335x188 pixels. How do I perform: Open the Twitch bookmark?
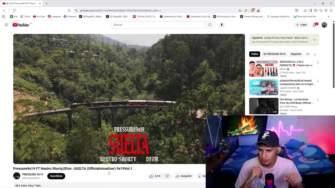point(25,16)
